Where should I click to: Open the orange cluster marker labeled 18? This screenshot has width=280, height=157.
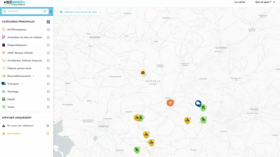[170, 103]
